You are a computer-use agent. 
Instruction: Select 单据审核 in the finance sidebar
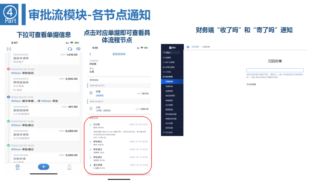pyautogui.click(x=169, y=86)
